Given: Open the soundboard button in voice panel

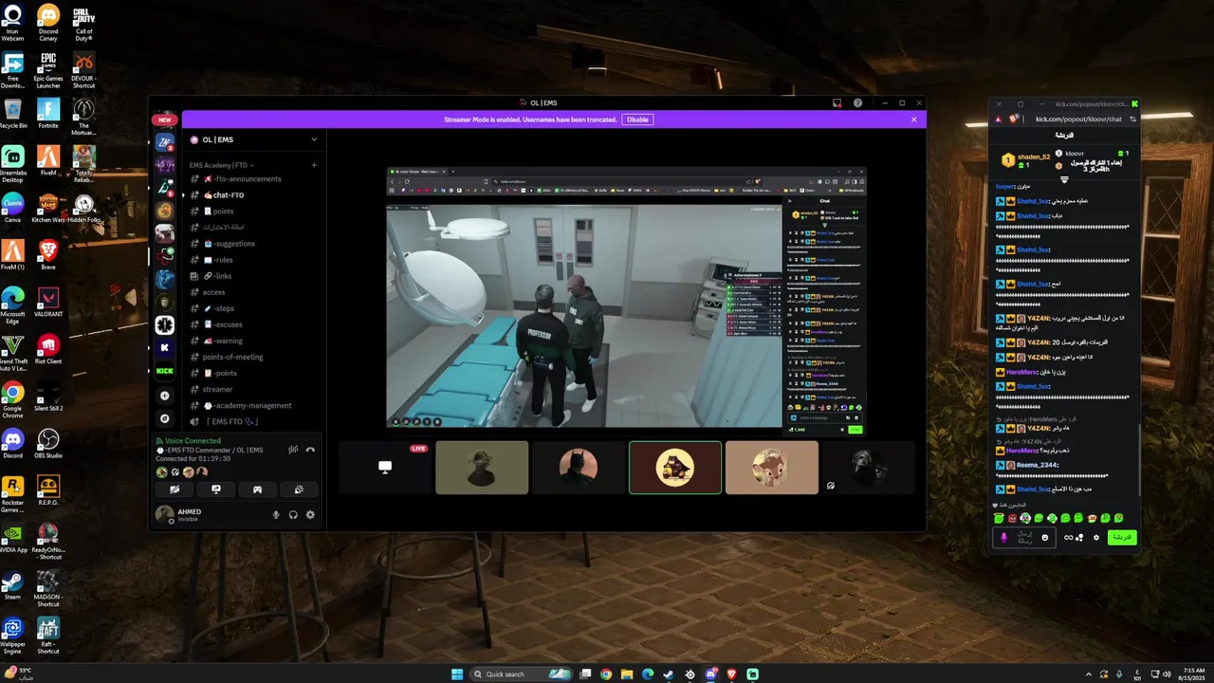Looking at the screenshot, I should coord(299,489).
